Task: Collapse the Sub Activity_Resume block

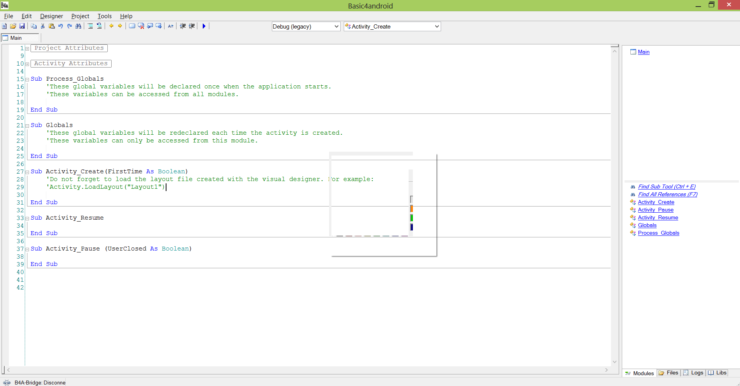Action: 27,218
